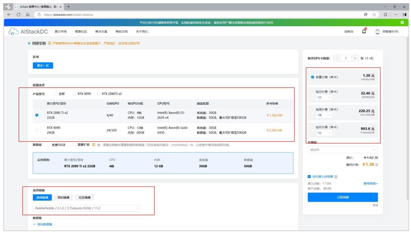Go to 控制台 console link
The image size is (411, 233).
(x=349, y=32)
